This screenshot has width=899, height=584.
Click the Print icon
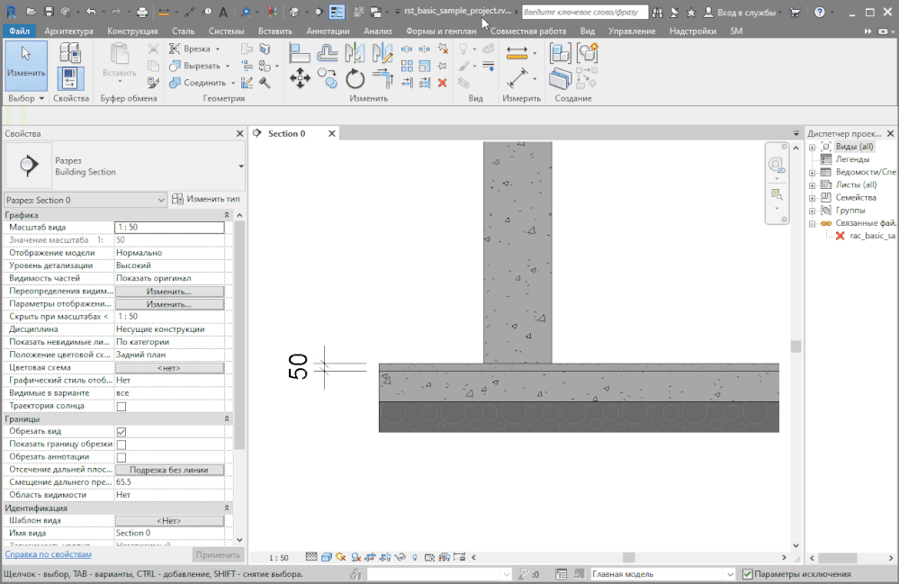(x=142, y=12)
